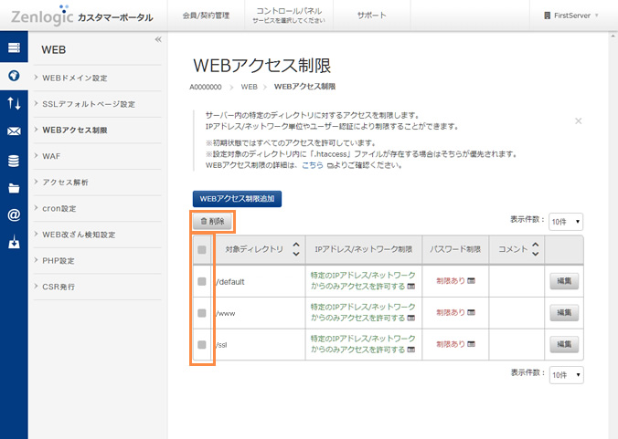This screenshot has height=439, width=618.
Task: Click 編集 button for /ssl row
Action: click(x=564, y=344)
